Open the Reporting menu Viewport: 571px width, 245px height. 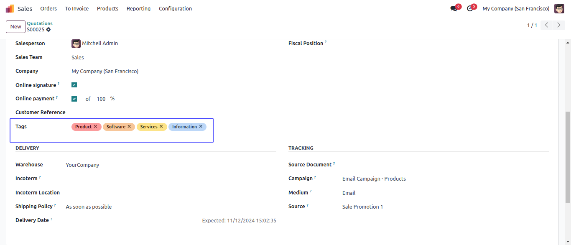[138, 9]
